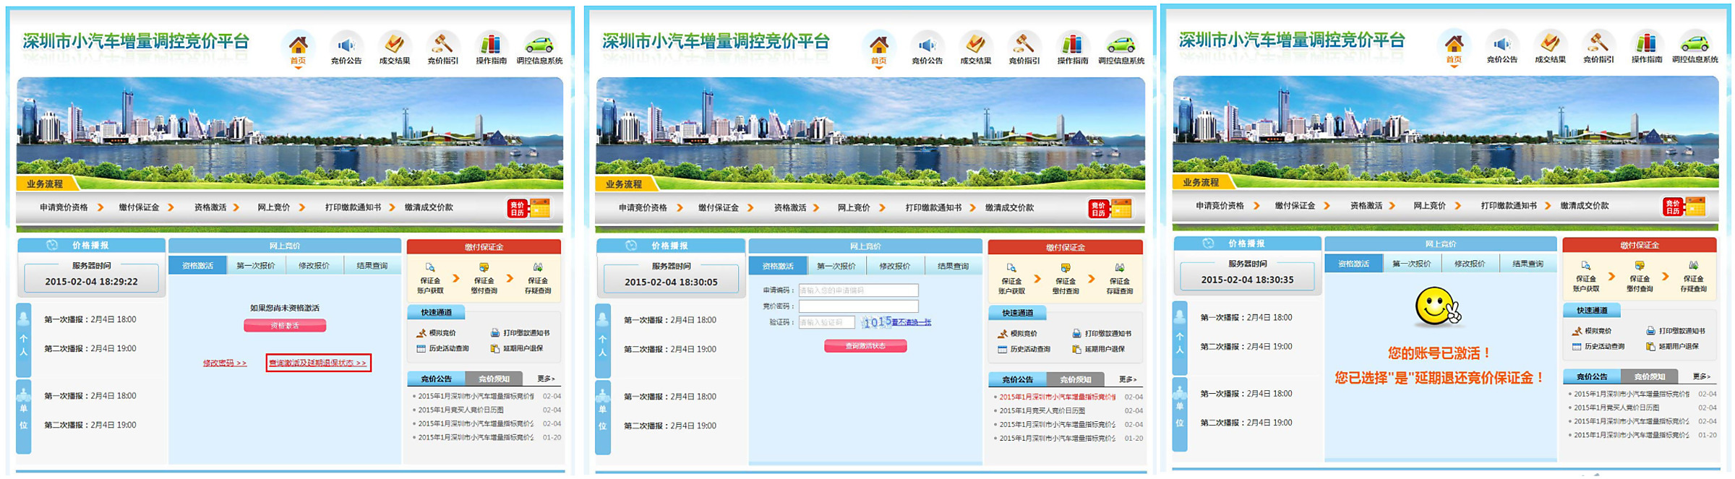Click 打印缴款通知书 shortcut on 18:29:22 page
Screen dimensions: 1735x479
(520, 333)
